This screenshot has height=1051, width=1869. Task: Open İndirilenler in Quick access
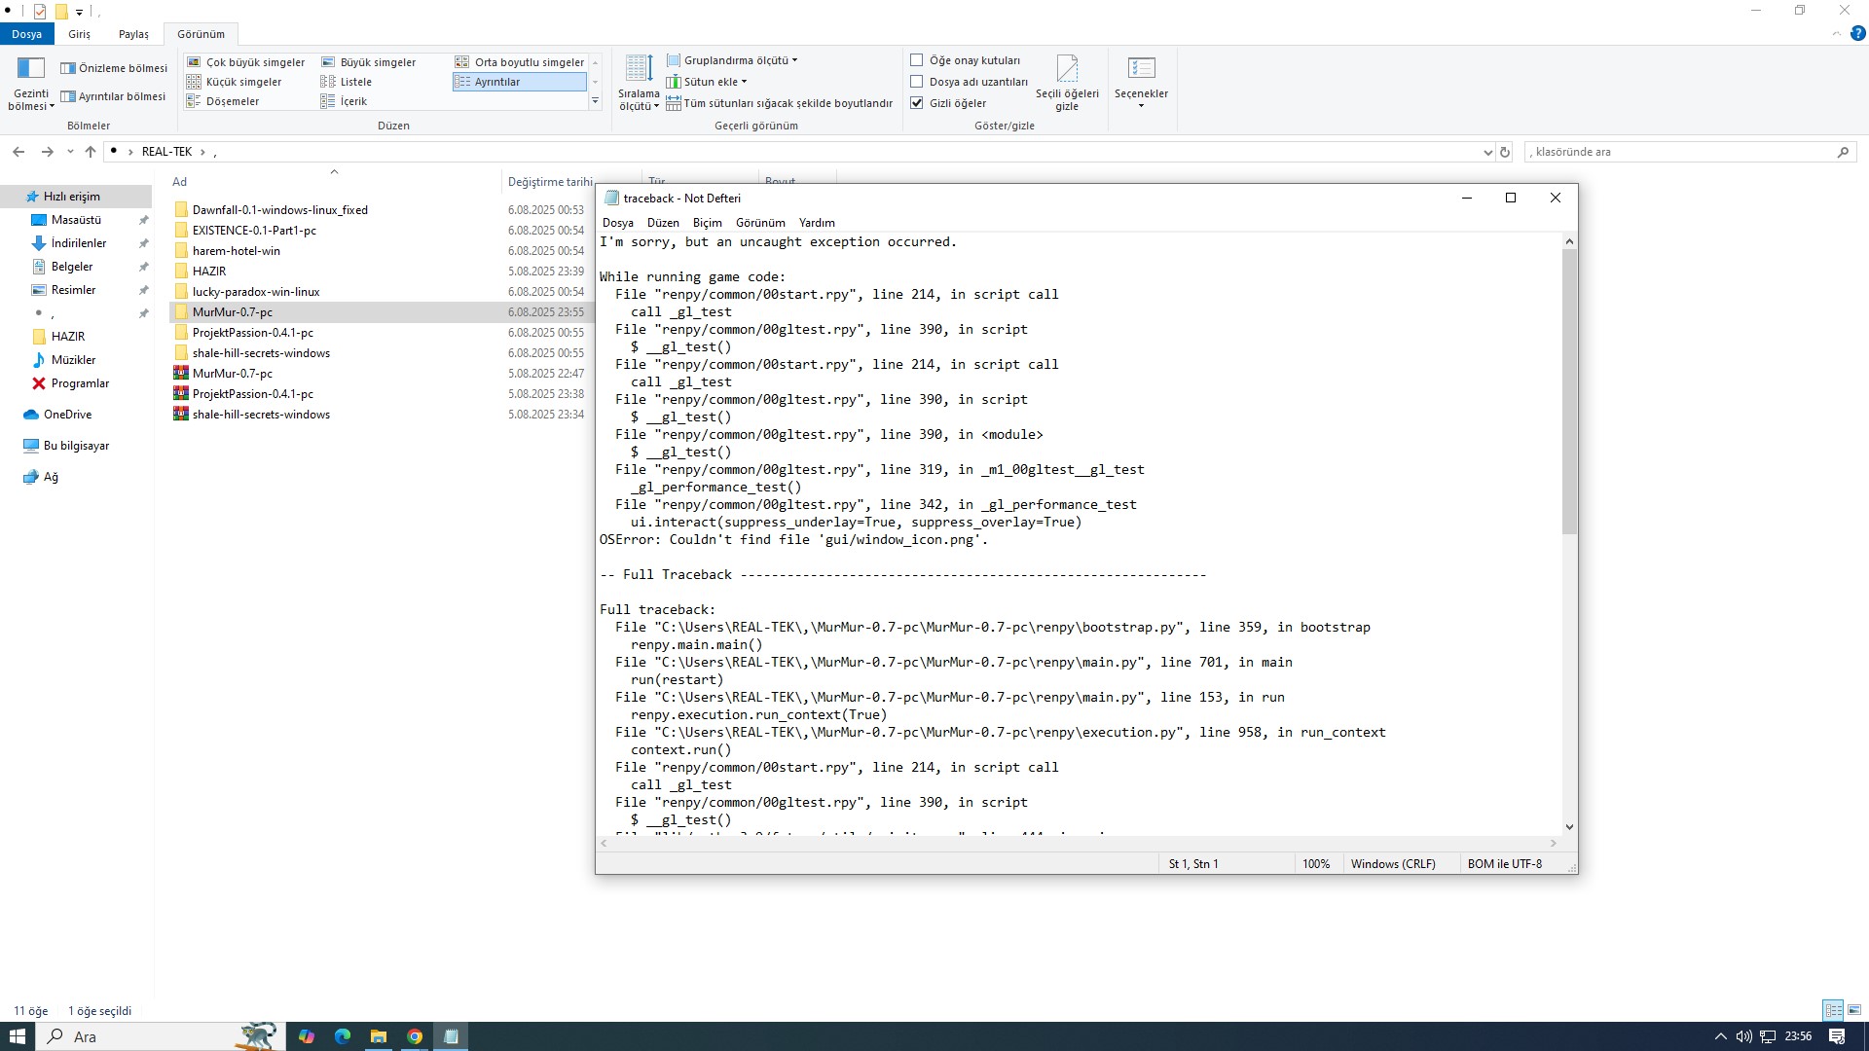pos(79,243)
